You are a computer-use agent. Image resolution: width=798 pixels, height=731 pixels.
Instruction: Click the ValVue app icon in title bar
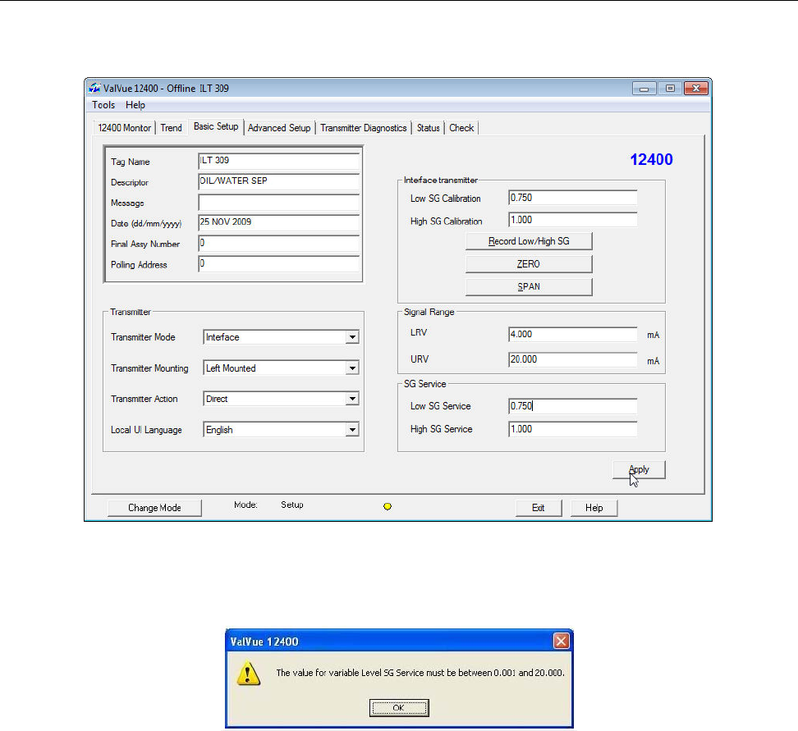pos(94,88)
